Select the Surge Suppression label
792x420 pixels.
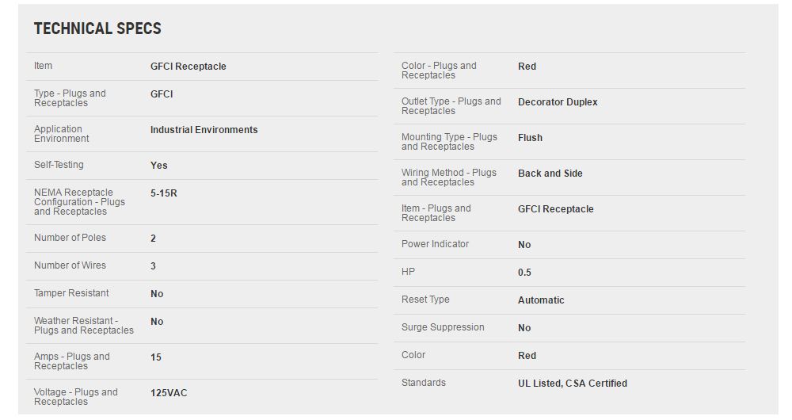(443, 327)
